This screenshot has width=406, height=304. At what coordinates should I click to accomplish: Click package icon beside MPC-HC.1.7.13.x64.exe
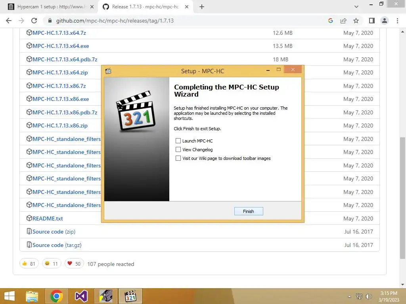pyautogui.click(x=29, y=46)
